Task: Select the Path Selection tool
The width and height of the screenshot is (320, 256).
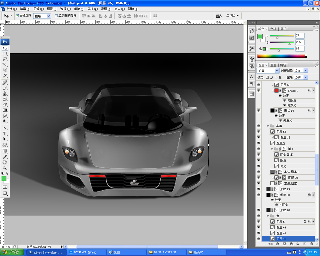Action: pos(5,139)
